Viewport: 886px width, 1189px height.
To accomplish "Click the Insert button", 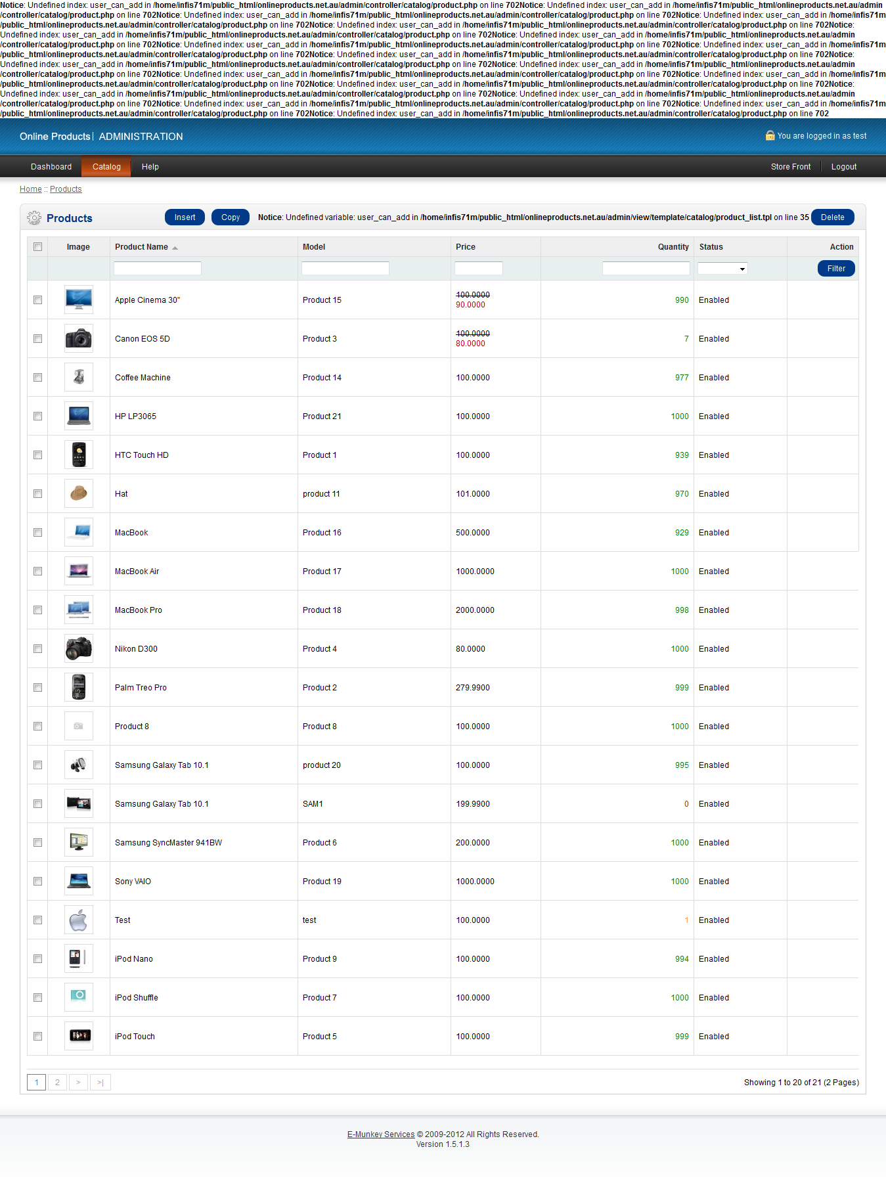I will tap(185, 217).
